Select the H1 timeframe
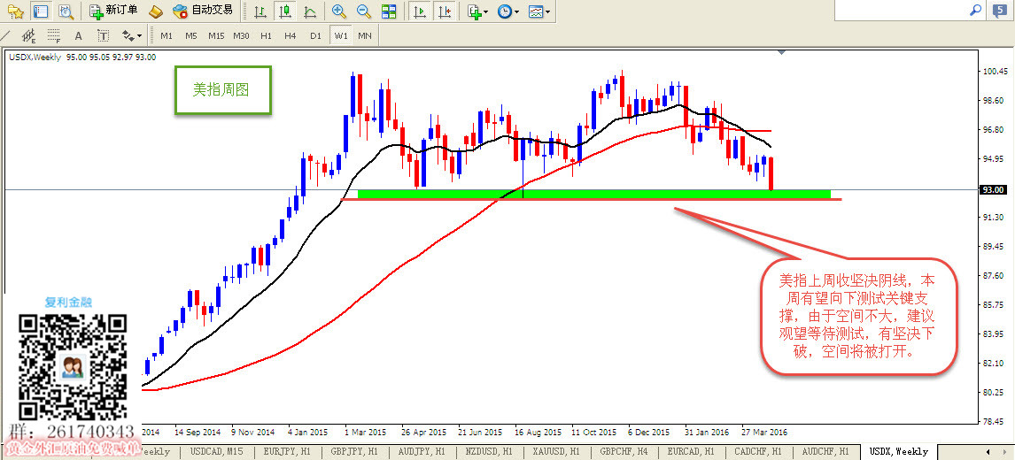Screen dimensions: 1015x460 (x=266, y=35)
